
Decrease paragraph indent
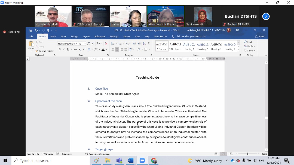tap(135, 43)
